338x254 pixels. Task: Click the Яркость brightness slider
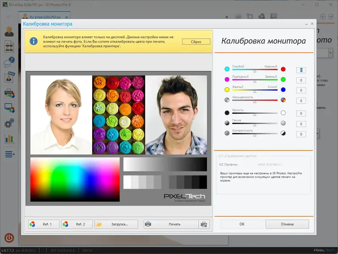click(x=255, y=114)
